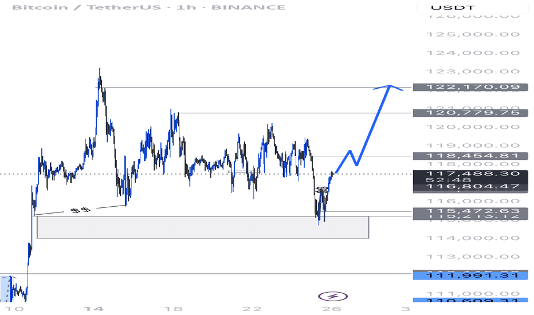Click the 118,454.81 price level label

tap(466, 155)
